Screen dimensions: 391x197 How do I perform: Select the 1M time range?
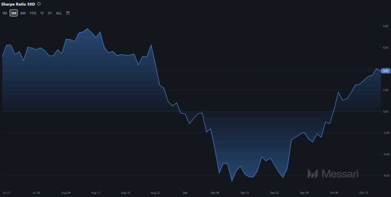point(5,13)
